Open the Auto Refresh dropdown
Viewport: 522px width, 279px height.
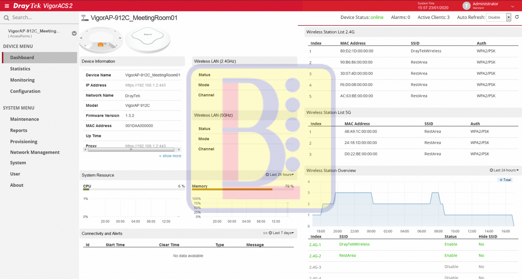[498, 17]
